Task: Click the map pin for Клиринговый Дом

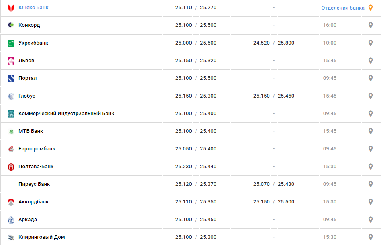Action: [x=371, y=237]
